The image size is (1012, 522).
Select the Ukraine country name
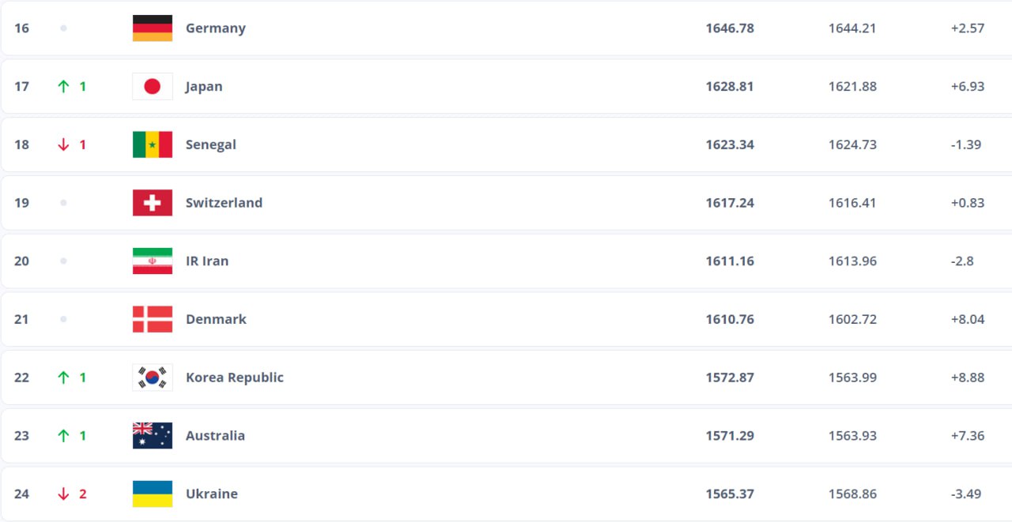coord(211,494)
